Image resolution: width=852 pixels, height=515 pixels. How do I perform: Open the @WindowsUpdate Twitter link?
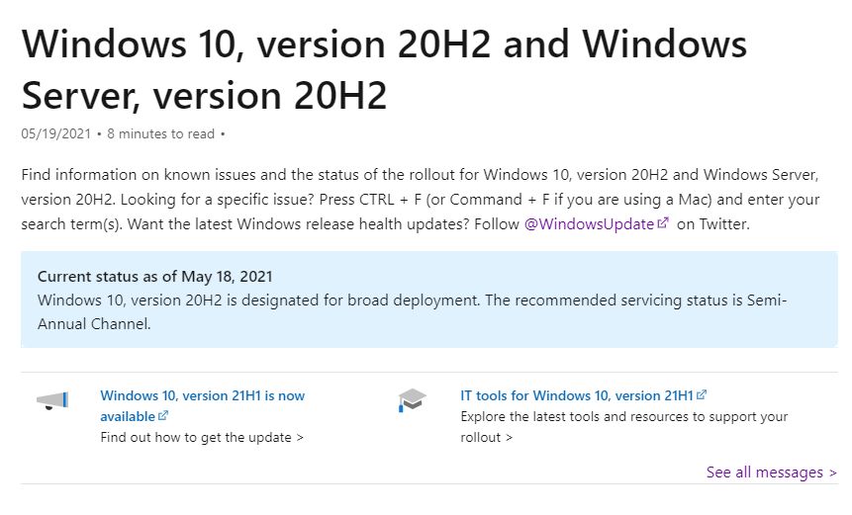pos(589,224)
